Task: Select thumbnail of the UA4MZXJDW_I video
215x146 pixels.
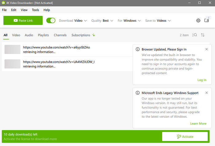Action: [13, 64]
